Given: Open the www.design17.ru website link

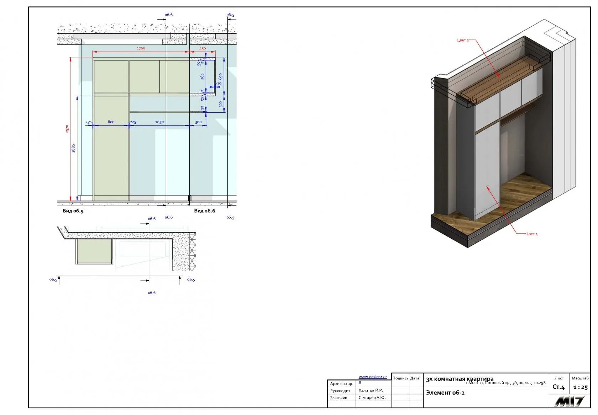Looking at the screenshot, I should [x=373, y=377].
